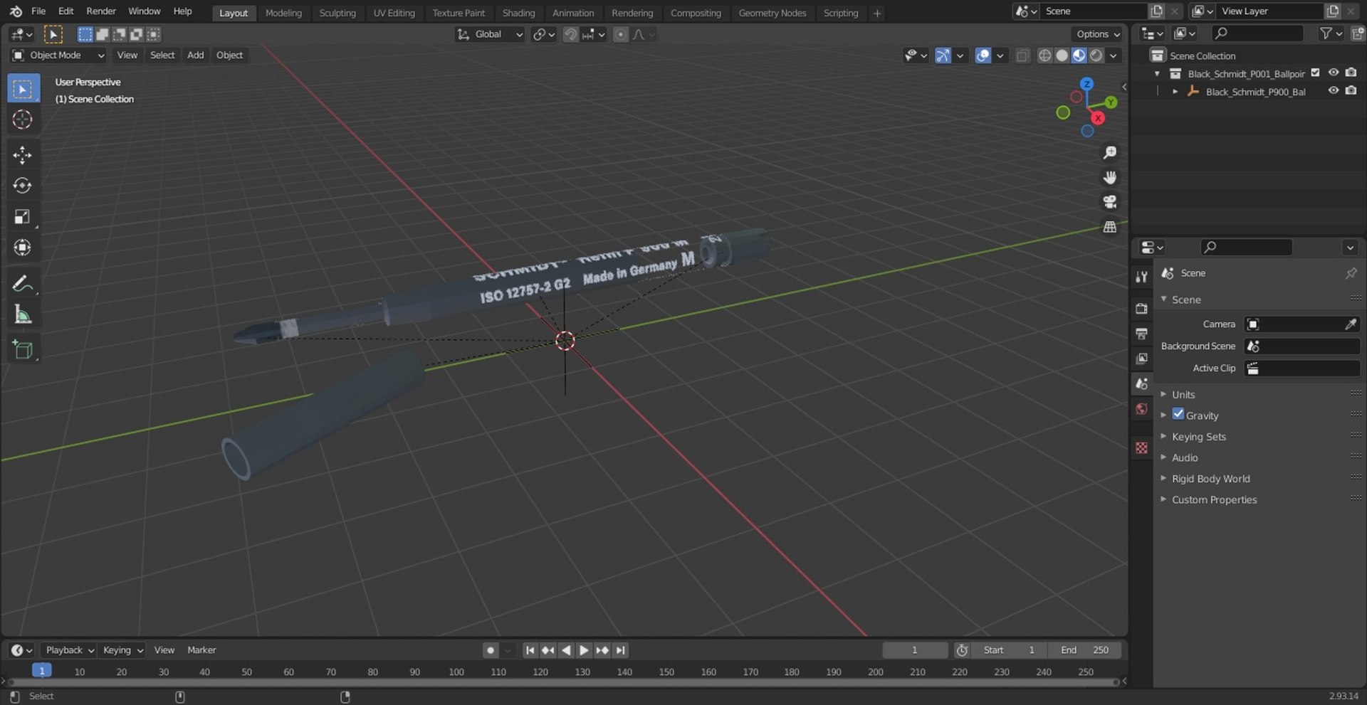1367x705 pixels.
Task: Open Global transform orientation dropdown
Action: coord(490,34)
